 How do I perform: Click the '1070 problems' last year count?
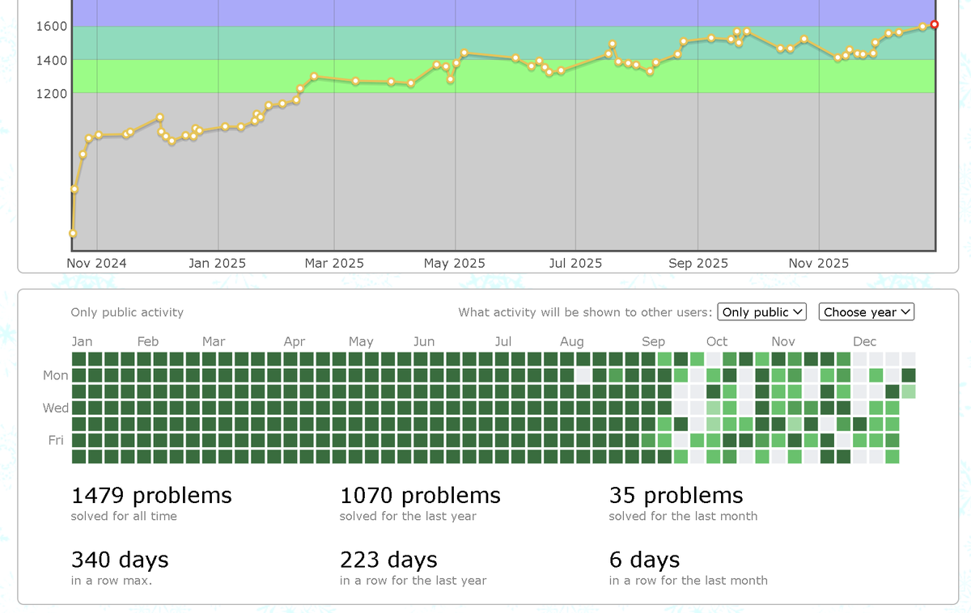pyautogui.click(x=420, y=495)
